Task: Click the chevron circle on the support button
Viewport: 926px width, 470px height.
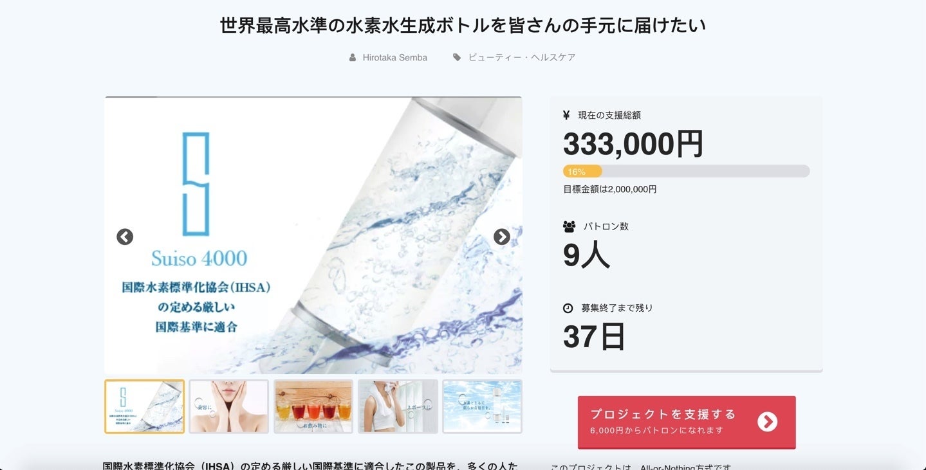Action: click(767, 422)
